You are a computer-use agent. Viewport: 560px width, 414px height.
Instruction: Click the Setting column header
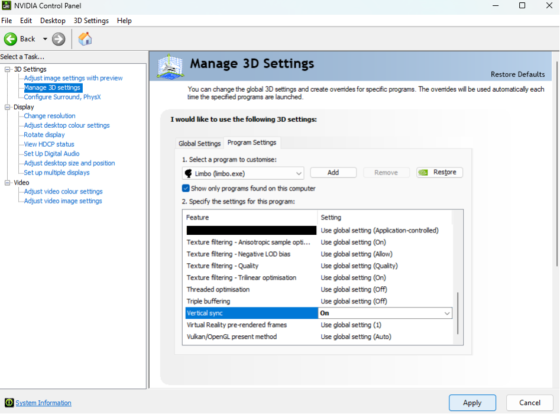click(x=384, y=217)
